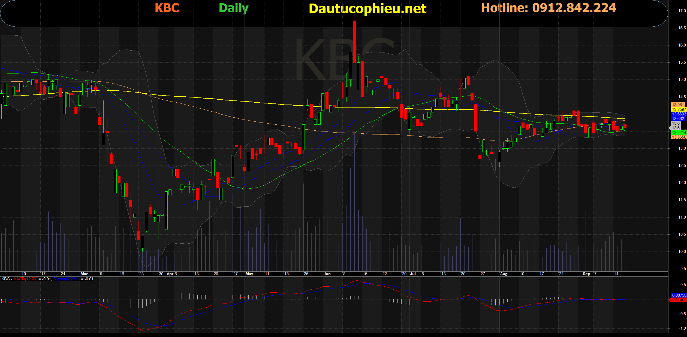Click the Daily timeframe label

coord(234,8)
